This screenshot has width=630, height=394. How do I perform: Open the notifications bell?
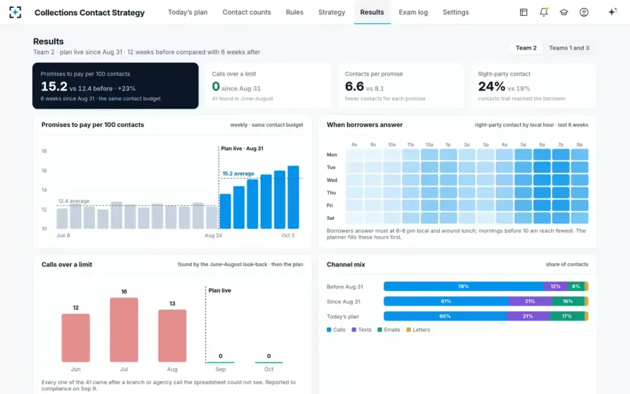(x=543, y=12)
